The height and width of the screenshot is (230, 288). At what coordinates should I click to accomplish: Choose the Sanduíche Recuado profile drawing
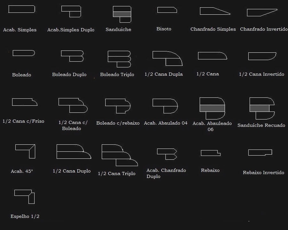(x=262, y=108)
